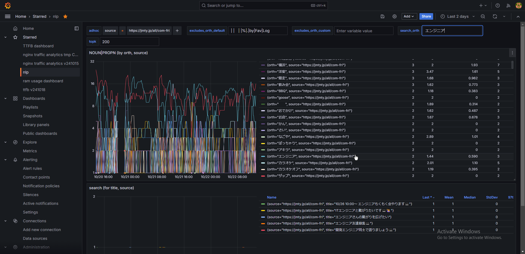Refresh the dashboard
The image size is (525, 254).
(x=495, y=16)
